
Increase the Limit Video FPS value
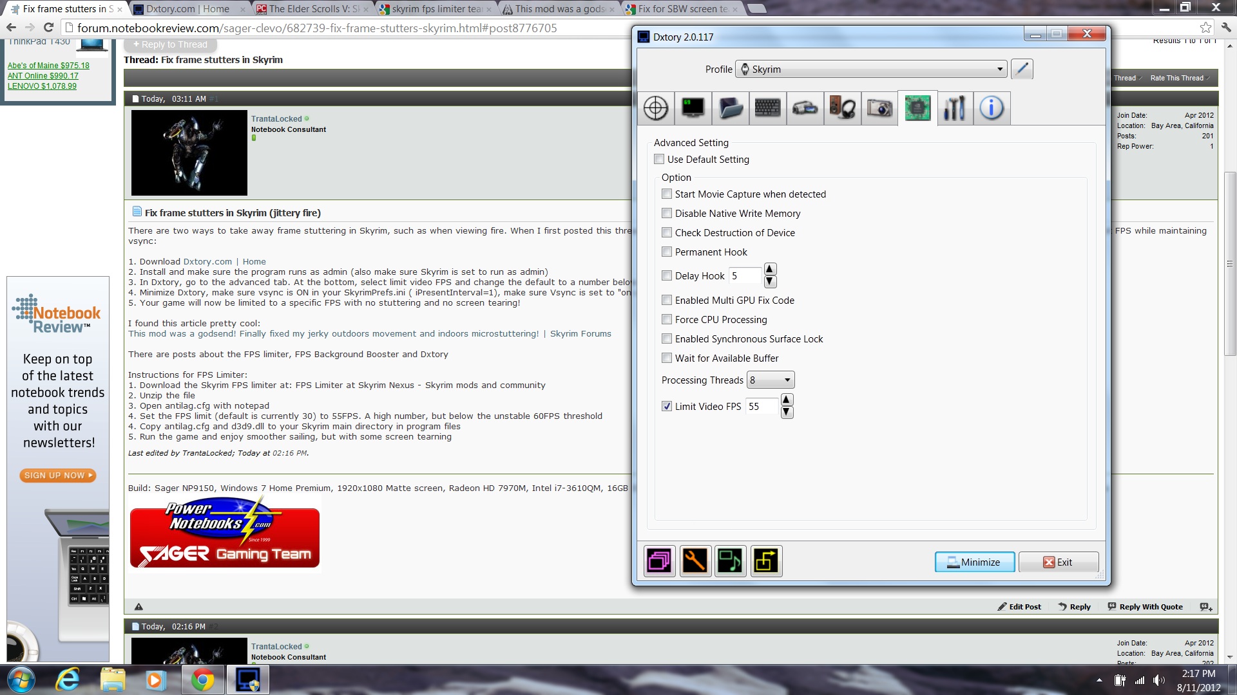(787, 400)
